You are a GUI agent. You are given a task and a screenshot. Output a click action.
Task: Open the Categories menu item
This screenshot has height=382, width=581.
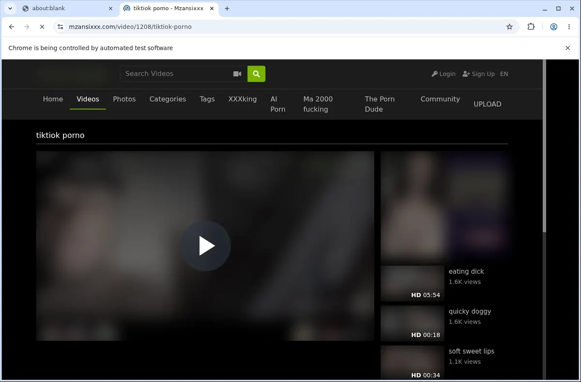[168, 99]
